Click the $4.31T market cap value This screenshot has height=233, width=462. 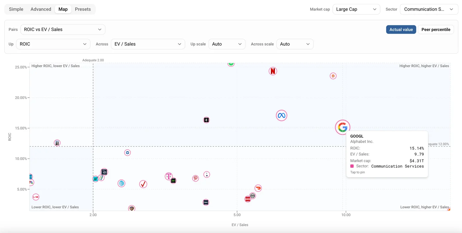point(417,161)
